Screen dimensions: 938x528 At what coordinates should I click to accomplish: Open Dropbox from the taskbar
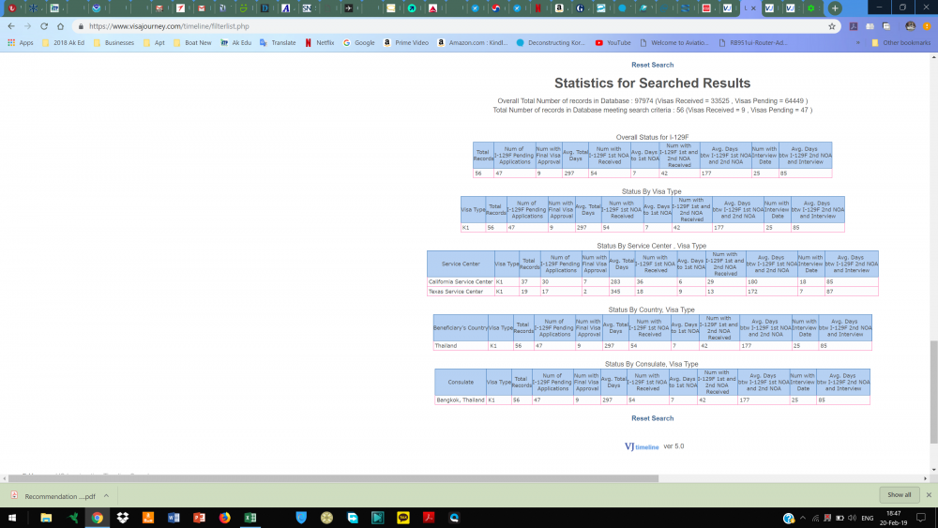[x=123, y=518]
